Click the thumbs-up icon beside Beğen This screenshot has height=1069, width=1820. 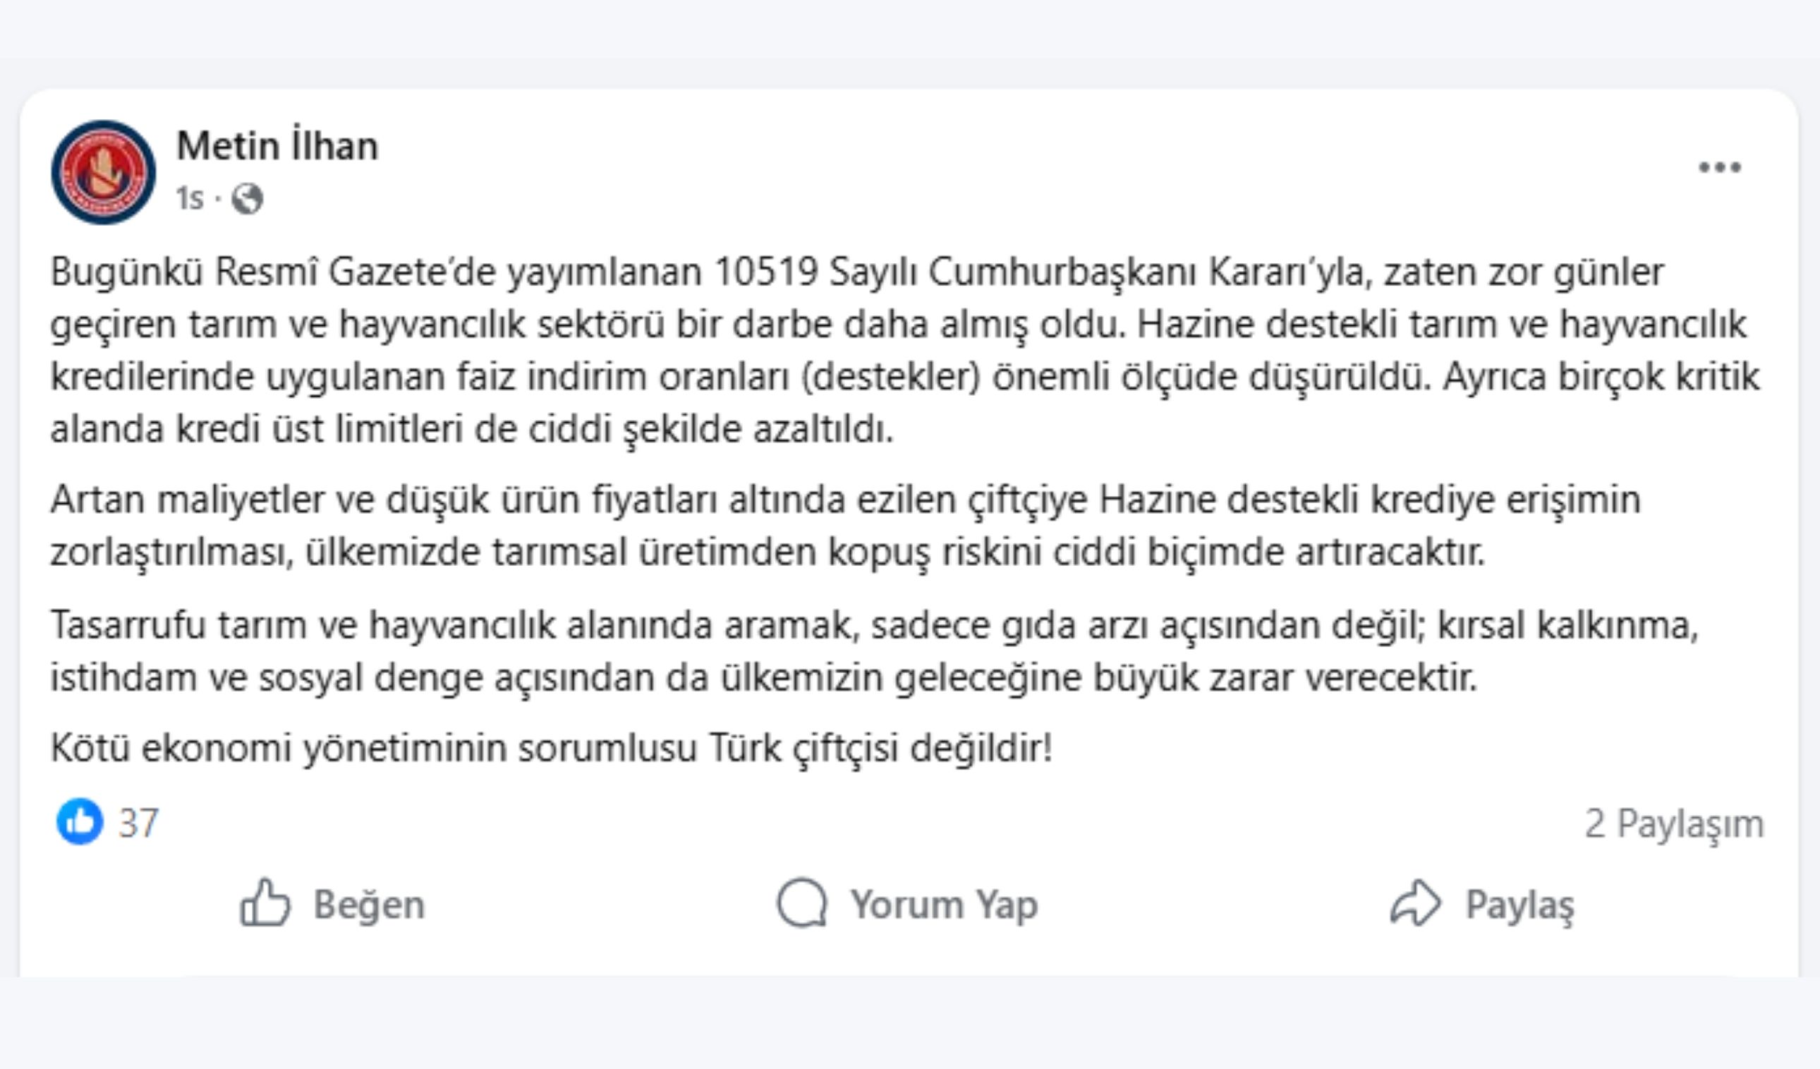point(265,903)
